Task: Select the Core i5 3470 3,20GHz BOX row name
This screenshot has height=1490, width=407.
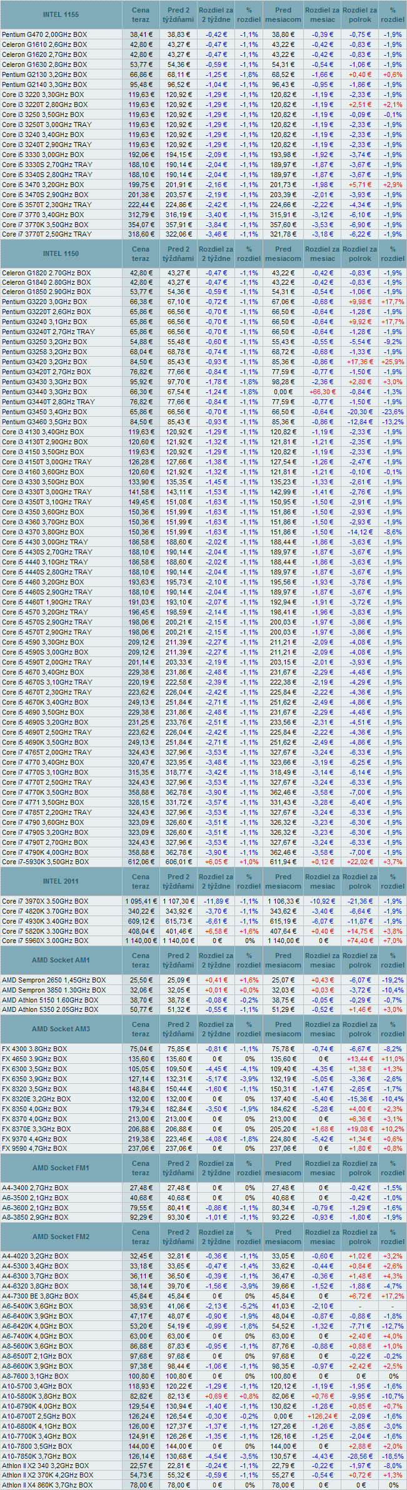Action: tap(43, 185)
